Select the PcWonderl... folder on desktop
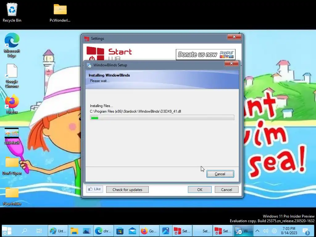 60,13
